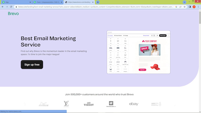The width and height of the screenshot is (201, 113).
Task: Go forward in browser history
Action: 7,7
